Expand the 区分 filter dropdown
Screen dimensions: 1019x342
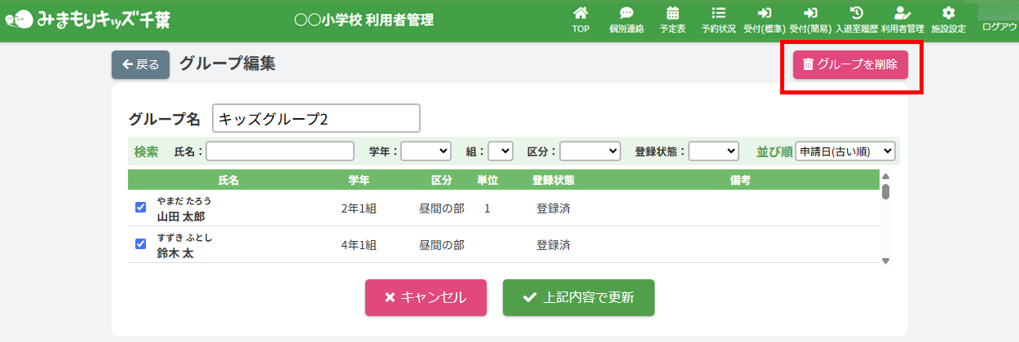pos(589,151)
